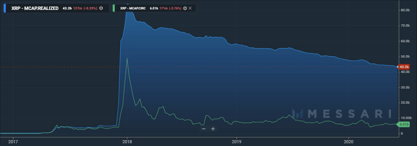The image size is (417, 146).
Task: Click the green MCAP.CIRC color bar
Action: coord(114,8)
